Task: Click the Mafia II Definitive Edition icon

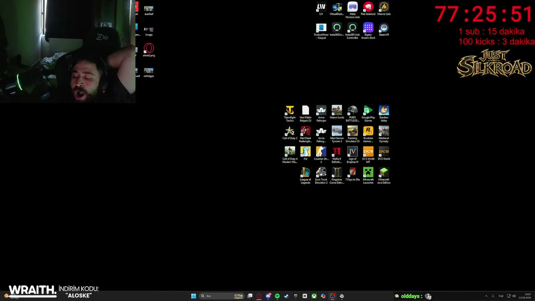Action: (x=337, y=155)
